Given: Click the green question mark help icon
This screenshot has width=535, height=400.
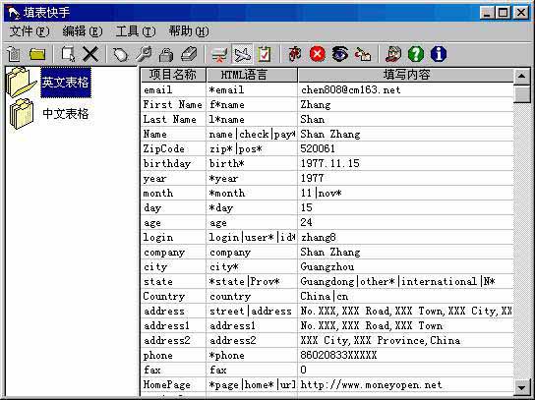Looking at the screenshot, I should tap(416, 54).
